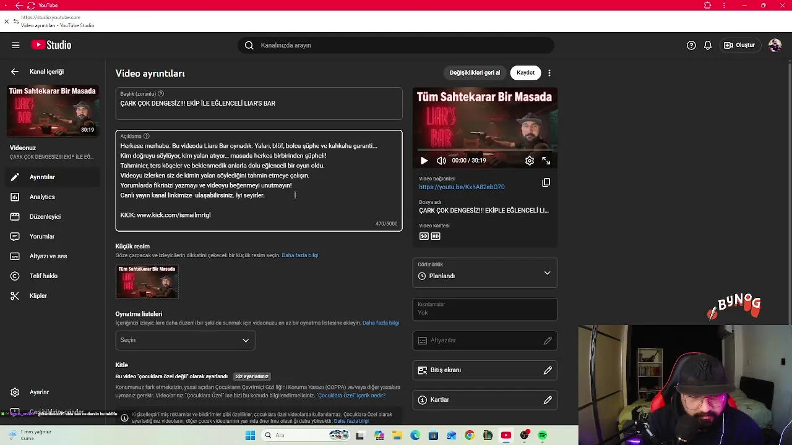This screenshot has width=792, height=445.
Task: Click the preview volume icon
Action: click(441, 161)
